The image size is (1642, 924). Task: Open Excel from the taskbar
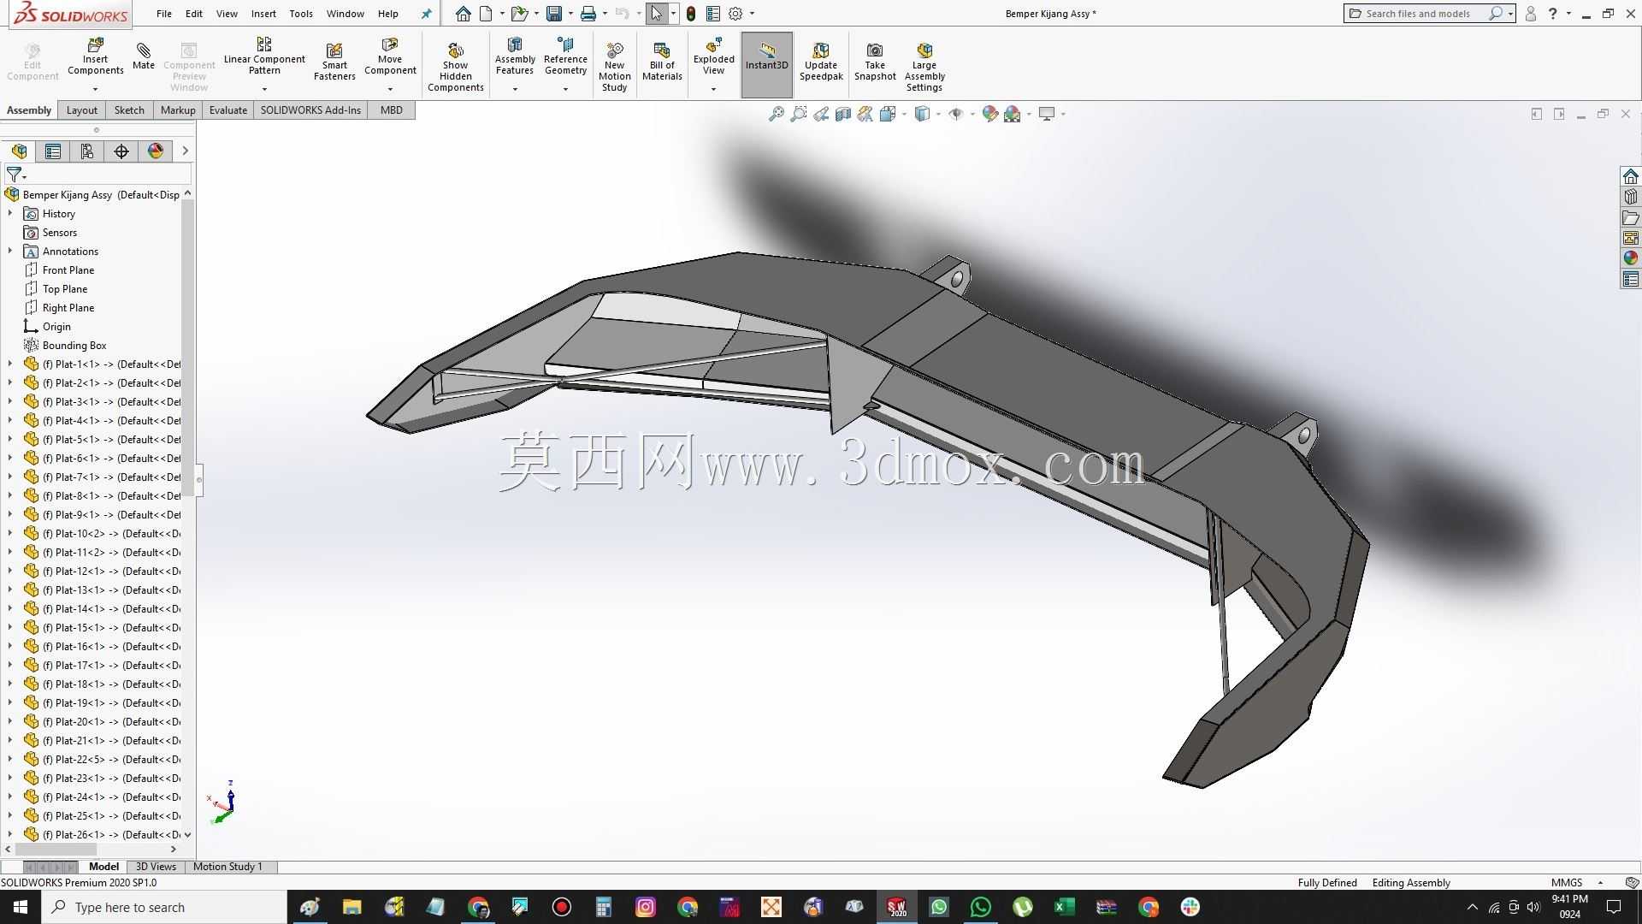click(x=1064, y=907)
